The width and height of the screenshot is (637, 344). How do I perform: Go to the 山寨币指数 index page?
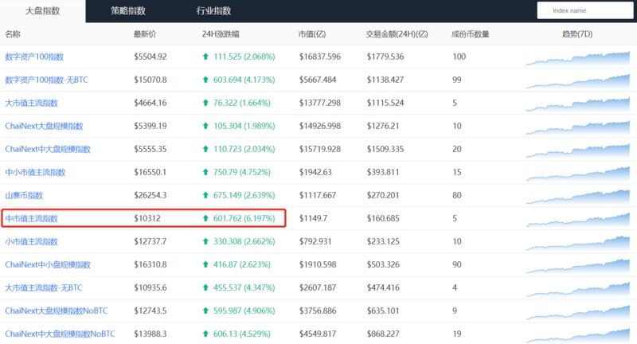25,195
